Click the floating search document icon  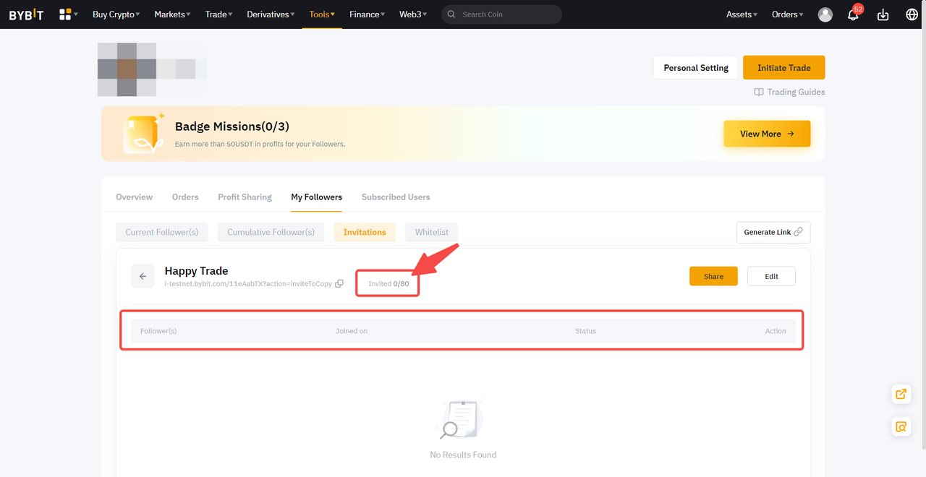click(901, 426)
